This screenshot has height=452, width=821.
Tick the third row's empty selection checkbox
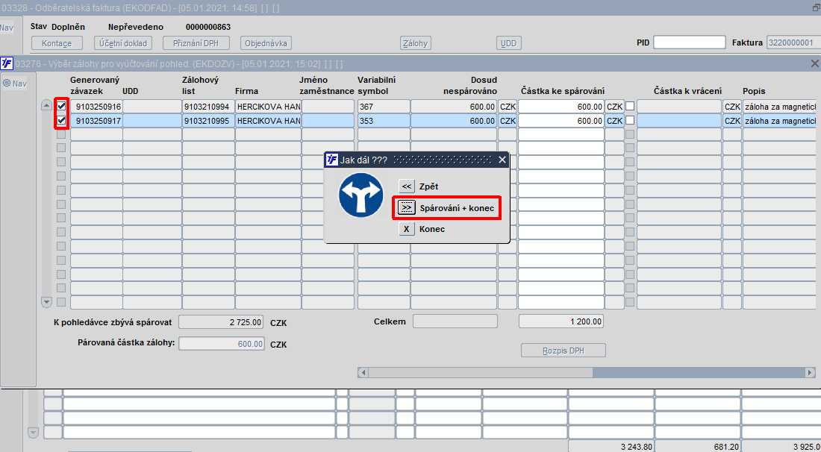click(x=61, y=134)
